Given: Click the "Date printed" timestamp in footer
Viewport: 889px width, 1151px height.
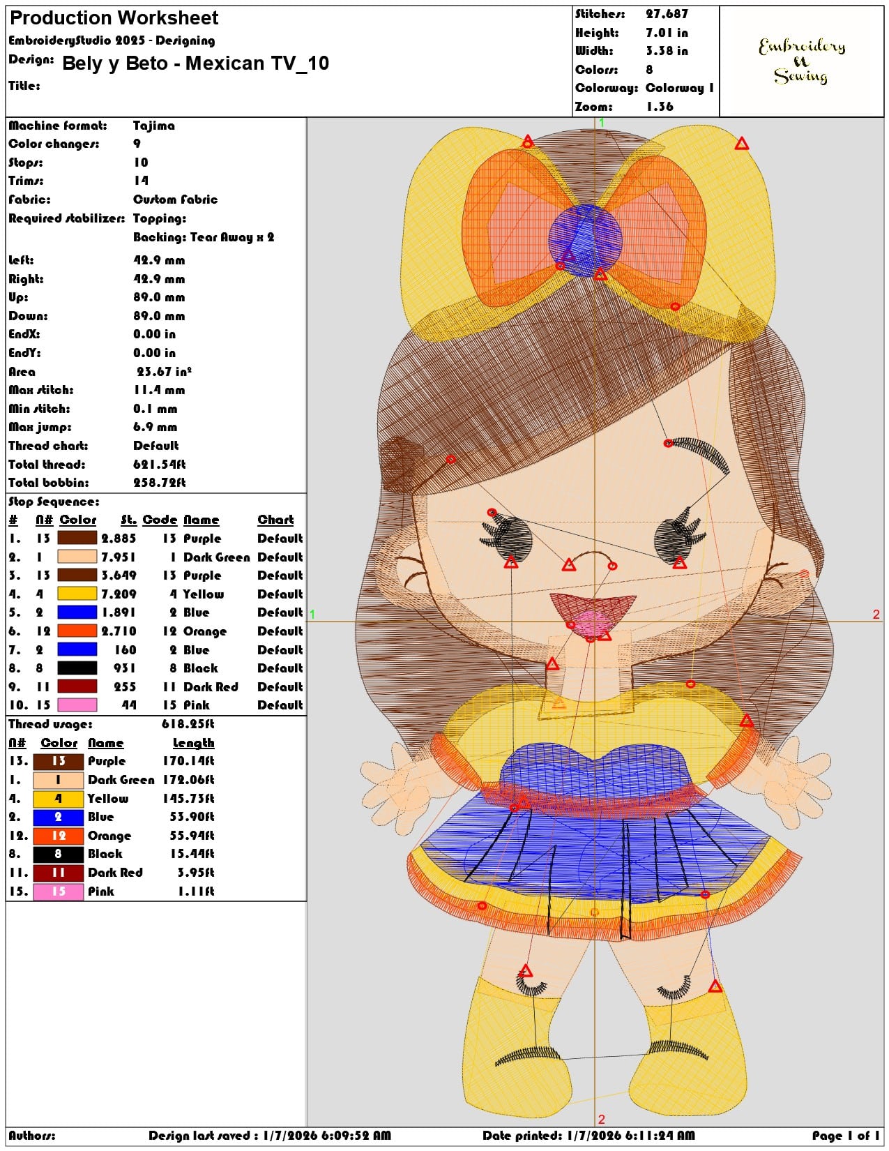Looking at the screenshot, I should (589, 1136).
